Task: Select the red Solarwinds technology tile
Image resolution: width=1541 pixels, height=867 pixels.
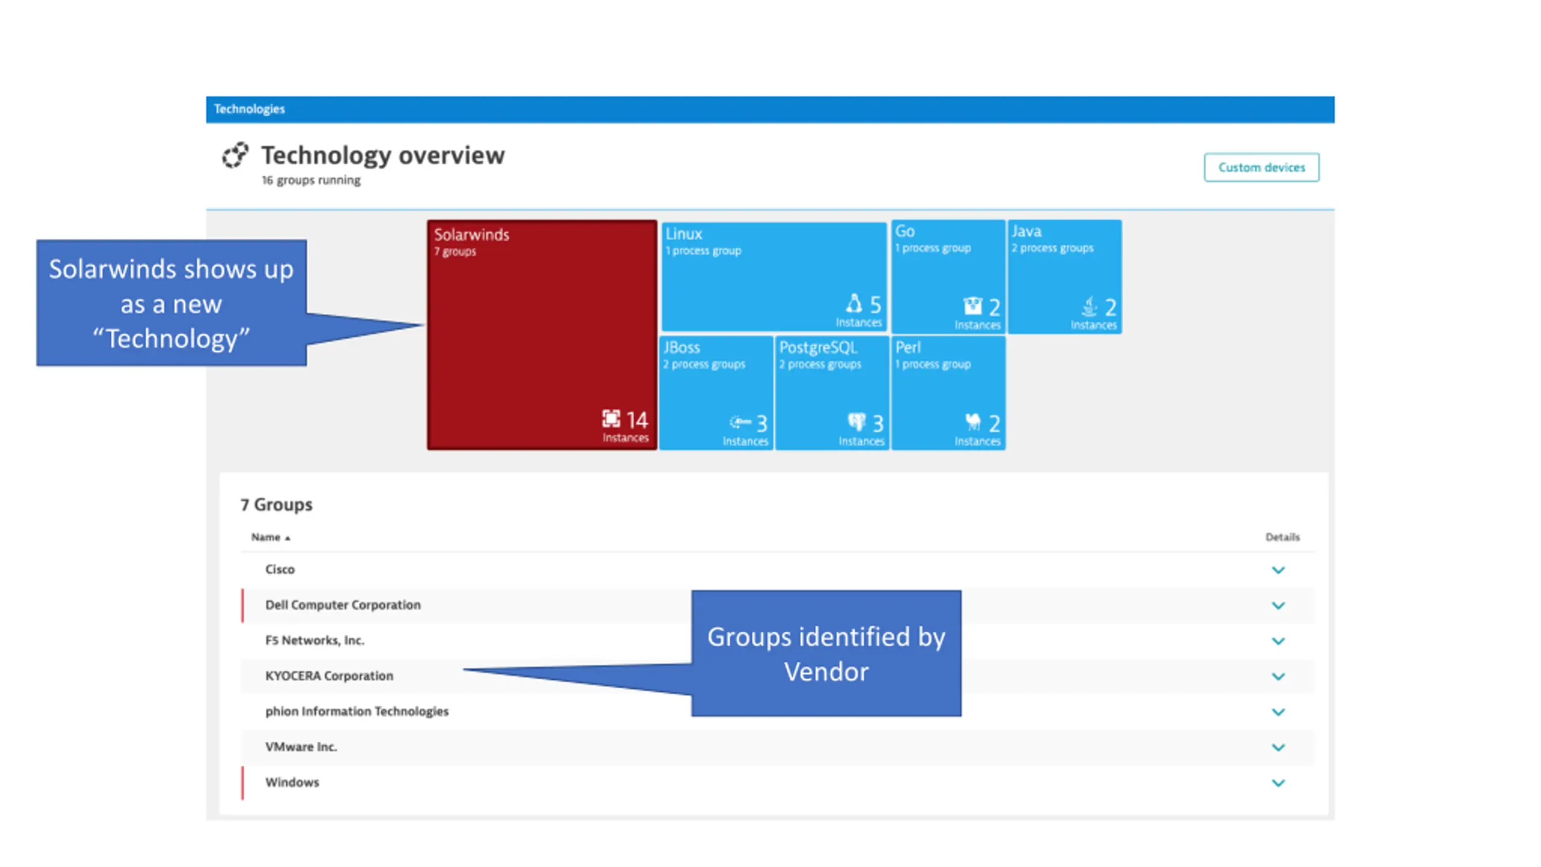Action: click(x=541, y=334)
